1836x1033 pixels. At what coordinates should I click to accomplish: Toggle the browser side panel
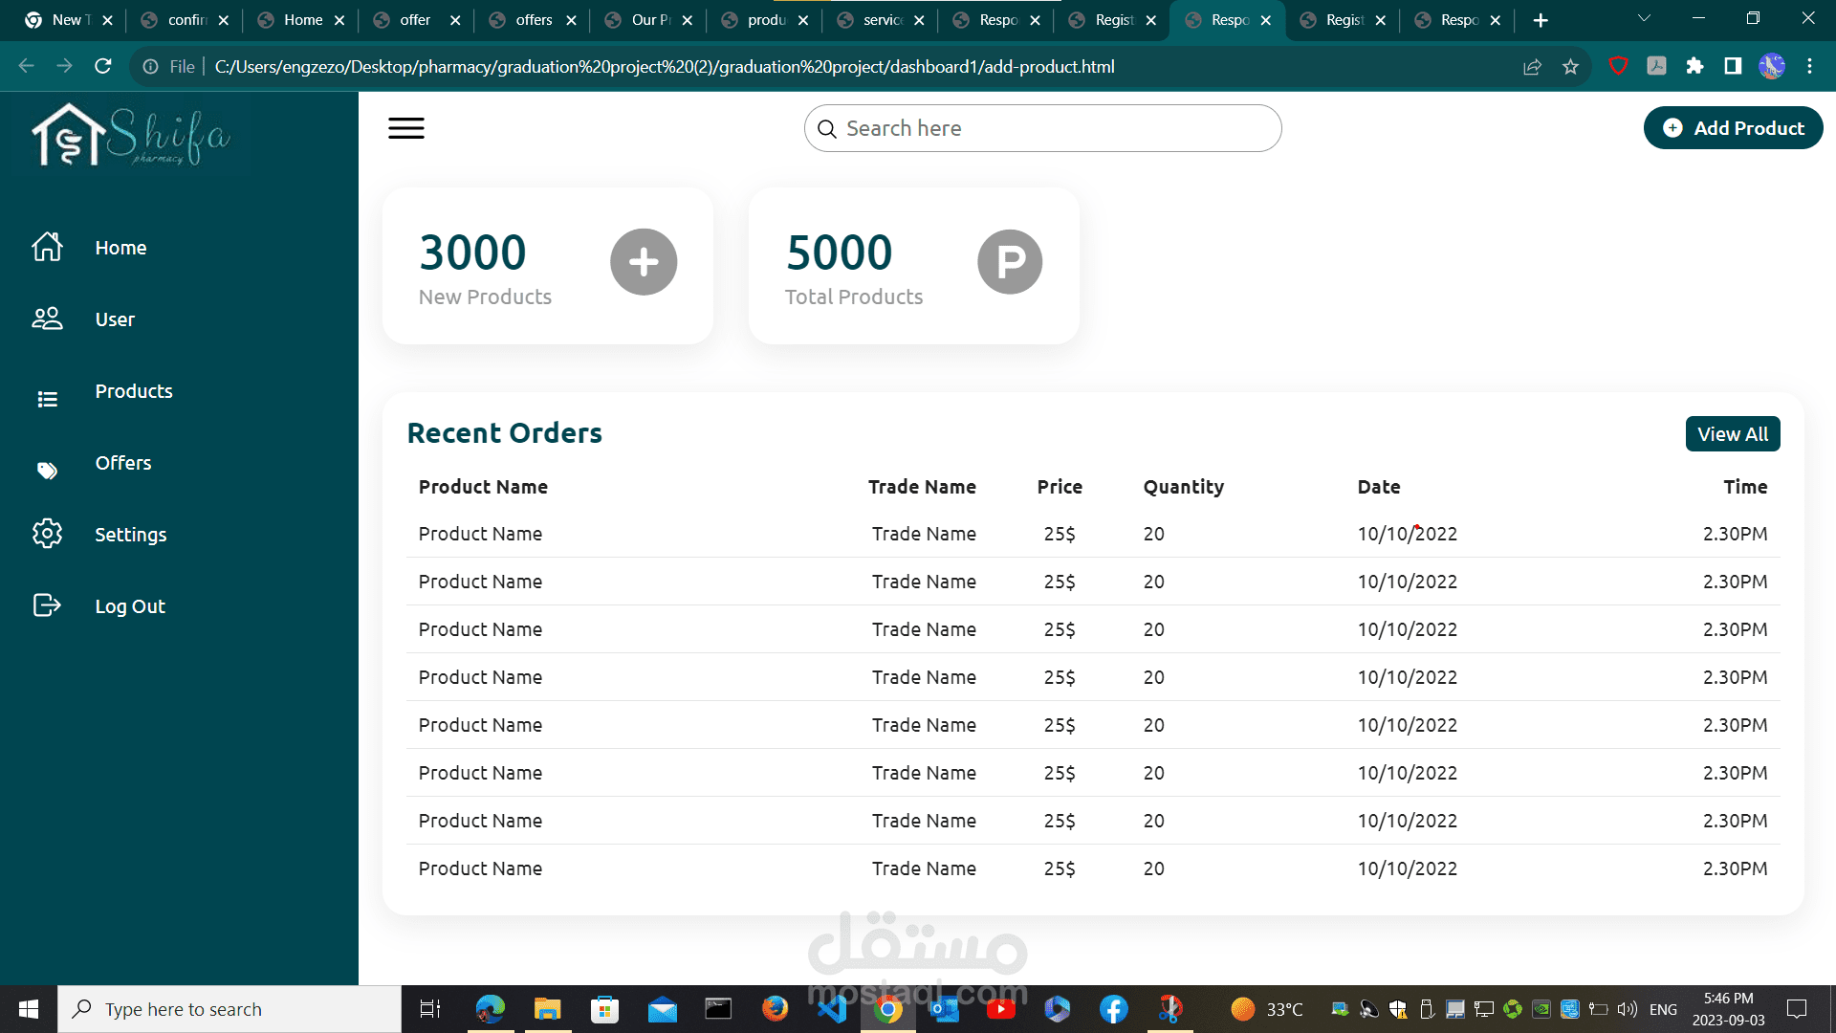[1733, 66]
